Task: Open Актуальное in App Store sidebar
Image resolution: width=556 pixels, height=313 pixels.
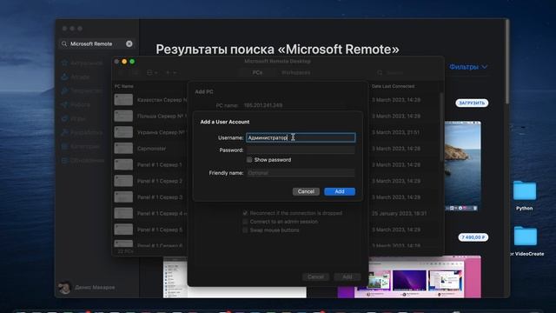Action: (82, 63)
